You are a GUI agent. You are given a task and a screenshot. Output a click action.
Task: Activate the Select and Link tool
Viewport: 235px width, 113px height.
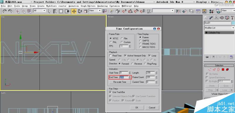coord(17,11)
